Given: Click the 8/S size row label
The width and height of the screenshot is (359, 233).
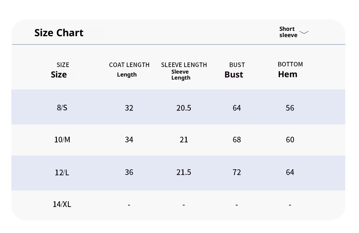Looking at the screenshot, I should [62, 108].
